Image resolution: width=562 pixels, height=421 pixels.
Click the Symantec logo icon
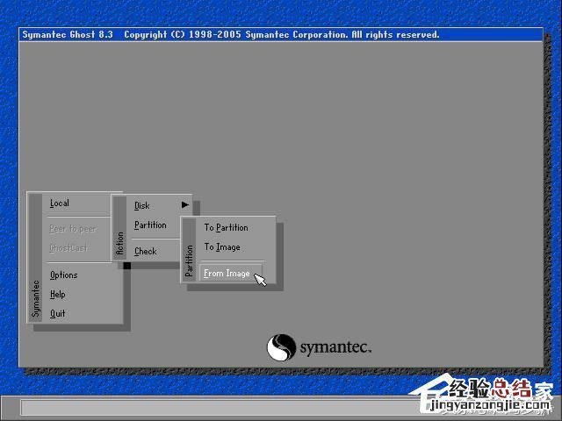[x=281, y=347]
